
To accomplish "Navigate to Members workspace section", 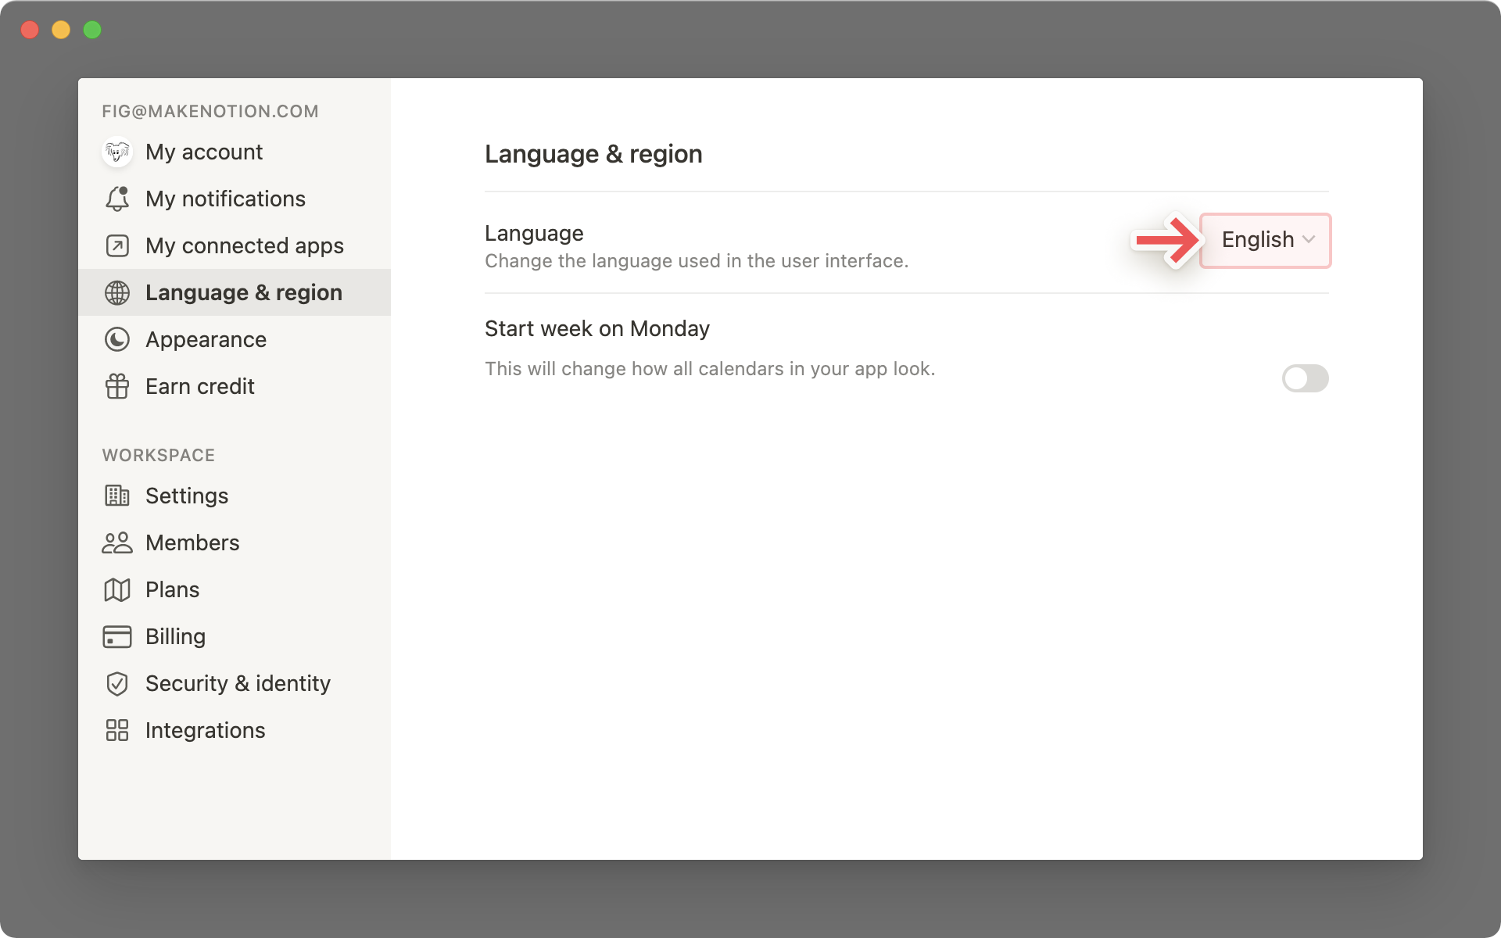I will 192,542.
